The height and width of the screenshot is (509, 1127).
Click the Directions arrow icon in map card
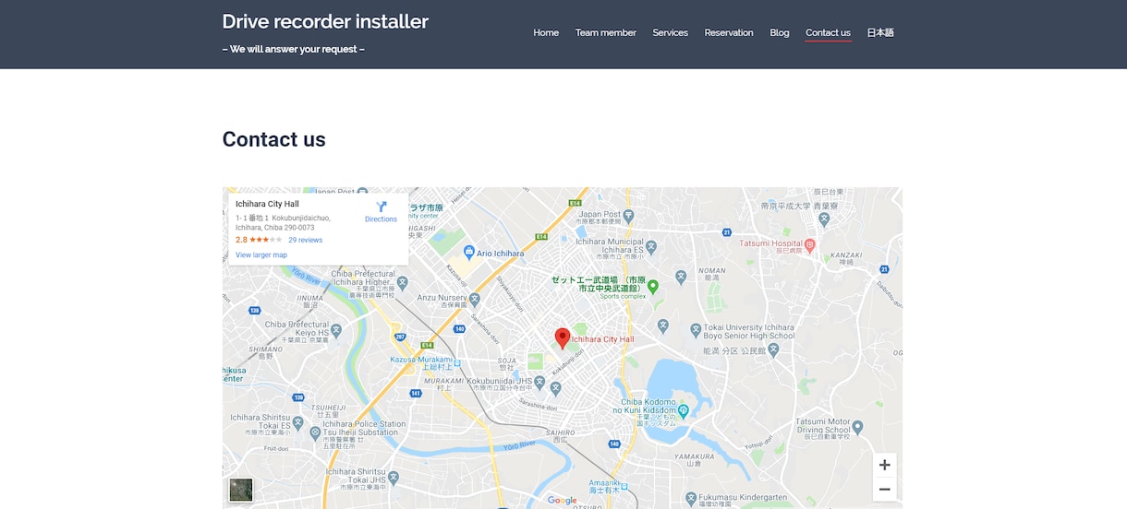point(381,207)
